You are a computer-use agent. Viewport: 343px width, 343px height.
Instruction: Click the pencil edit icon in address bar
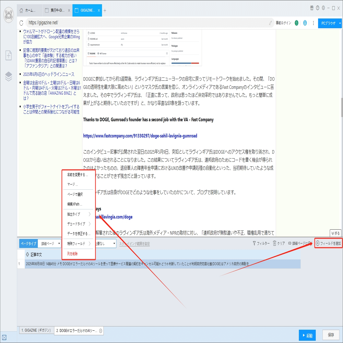pyautogui.click(x=270, y=23)
